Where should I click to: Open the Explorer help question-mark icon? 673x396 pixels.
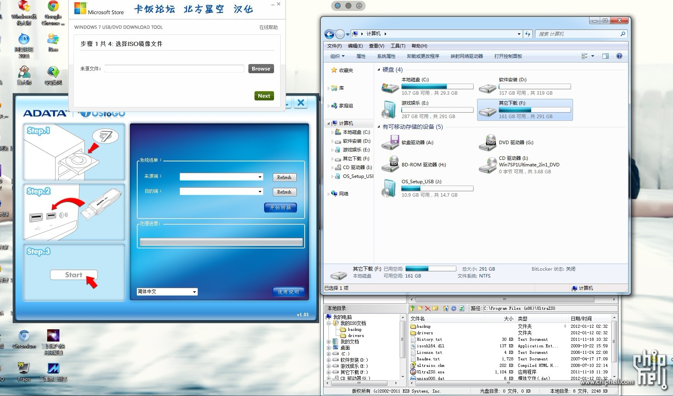[x=619, y=56]
